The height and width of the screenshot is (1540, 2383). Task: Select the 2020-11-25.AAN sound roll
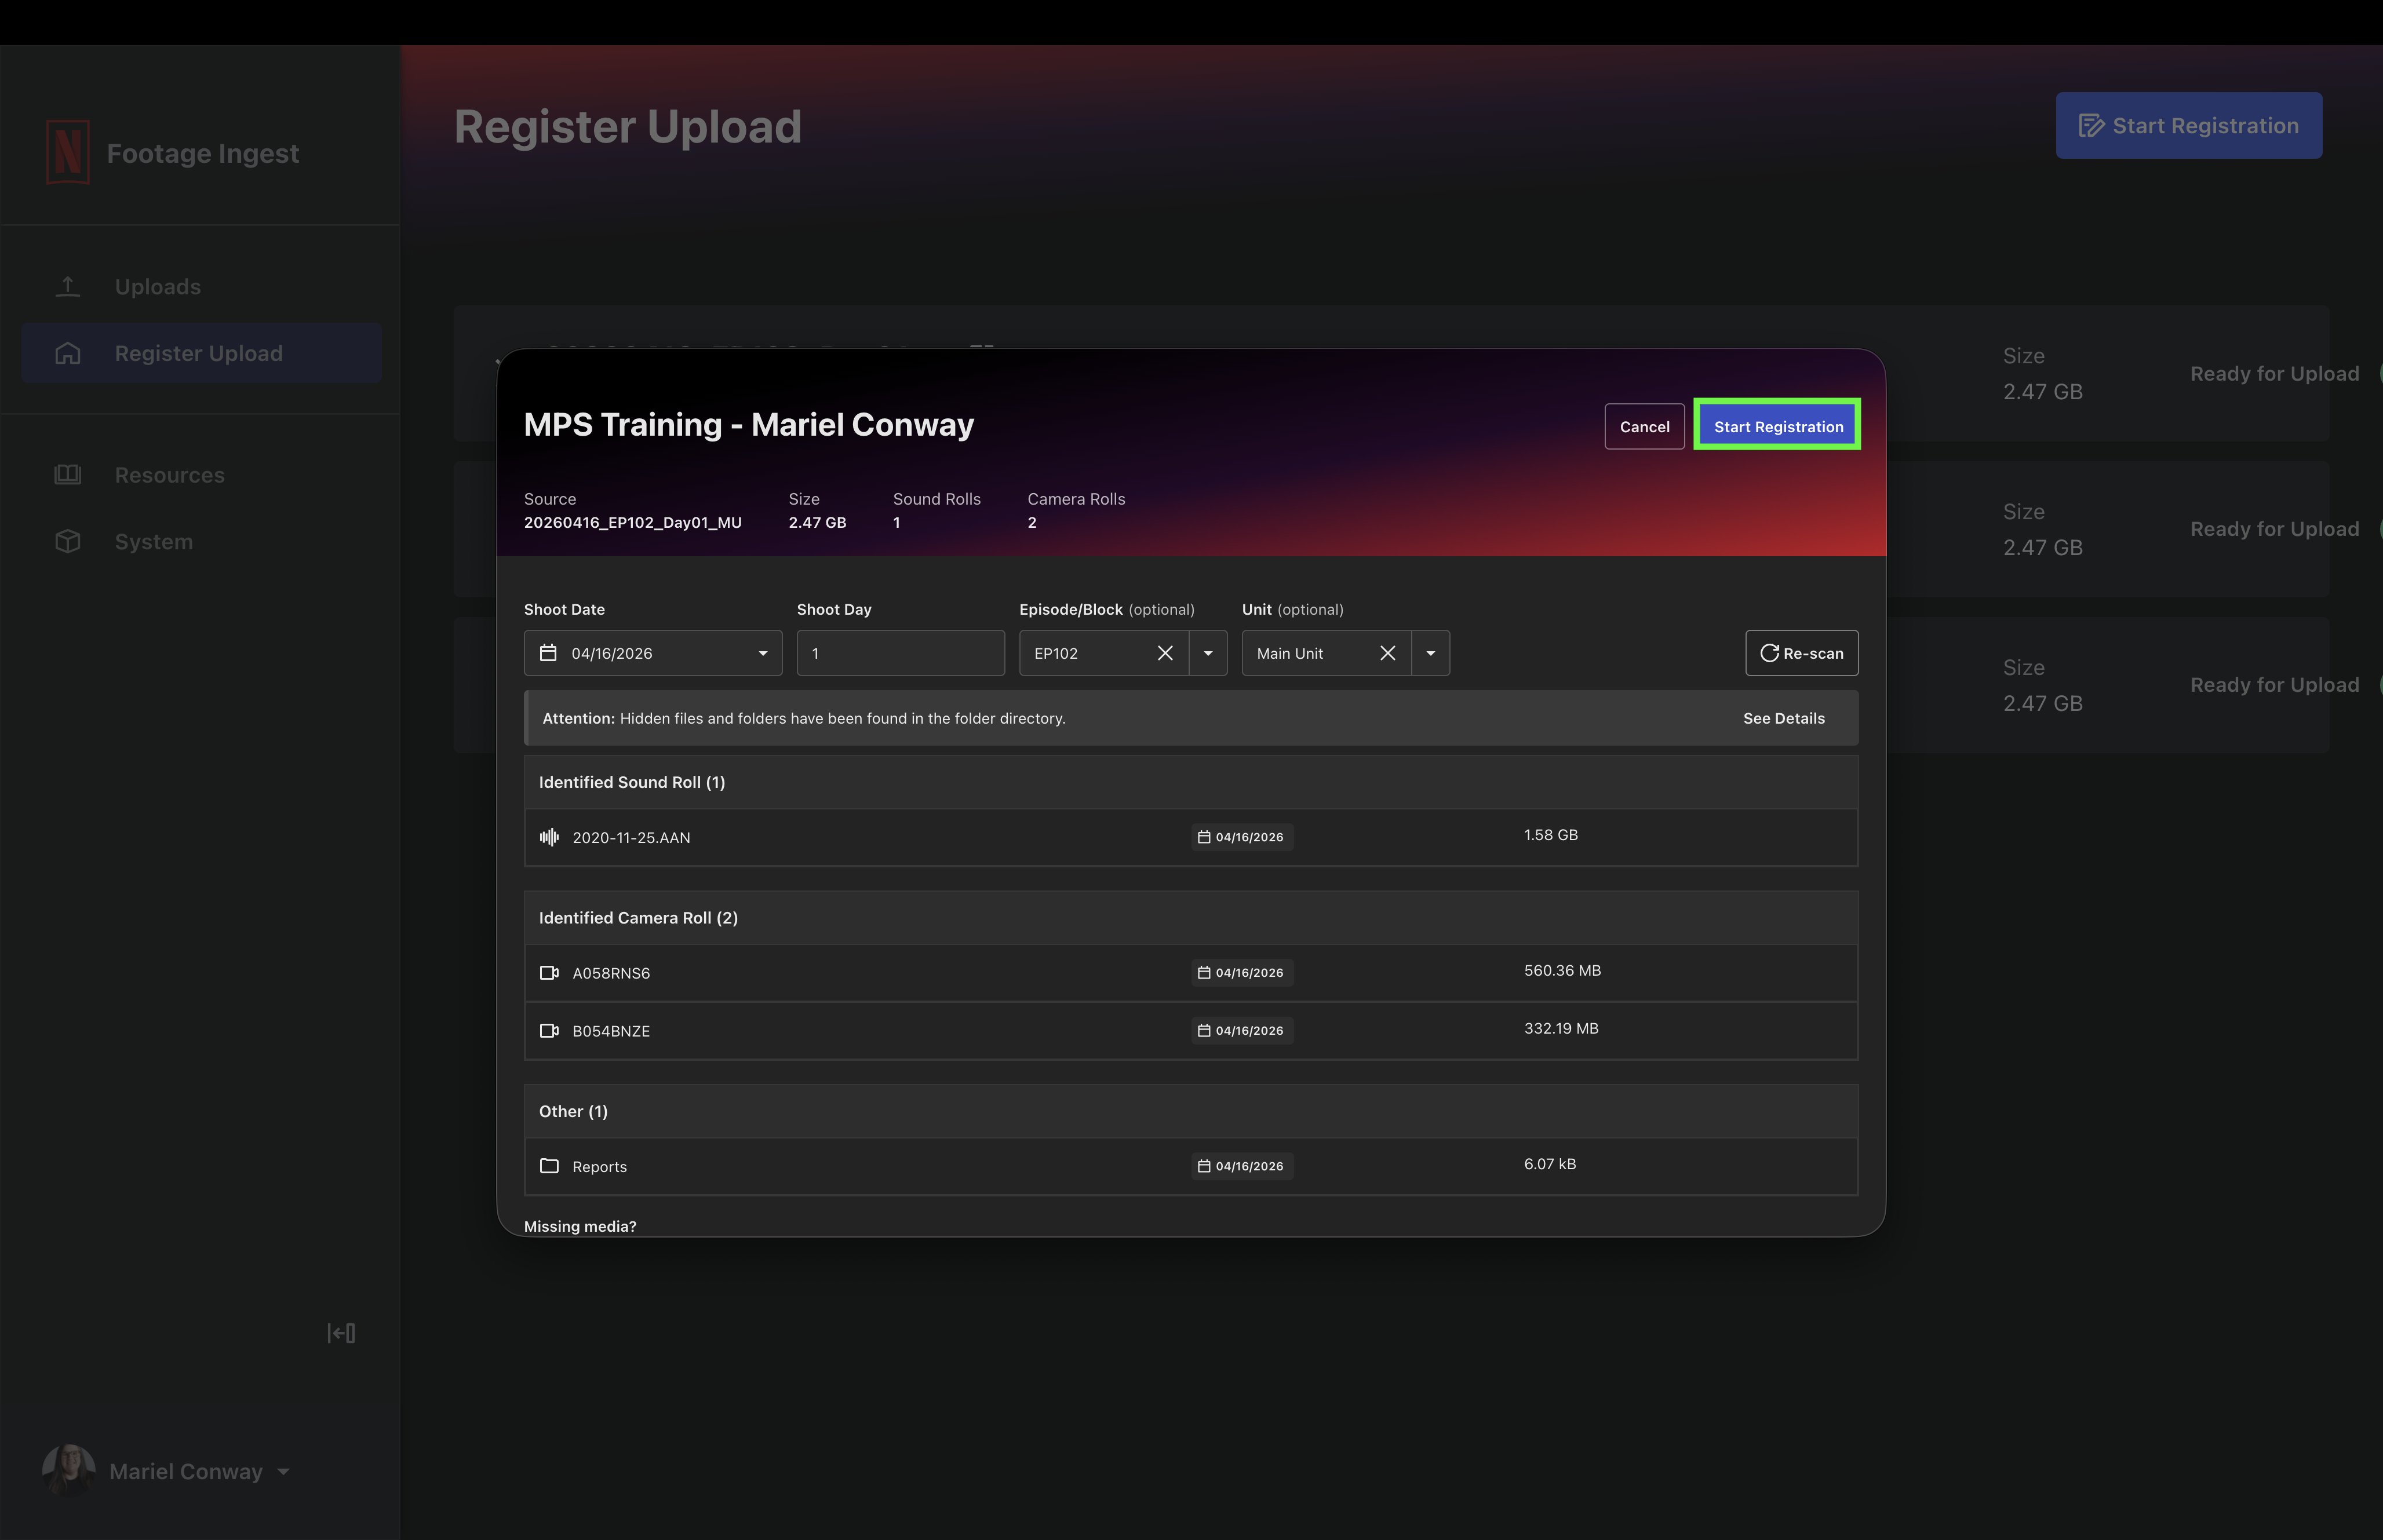pos(1191,837)
